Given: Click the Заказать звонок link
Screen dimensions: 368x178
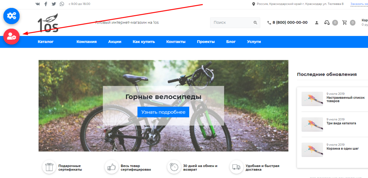Looking at the screenshot, I should click(x=359, y=4).
